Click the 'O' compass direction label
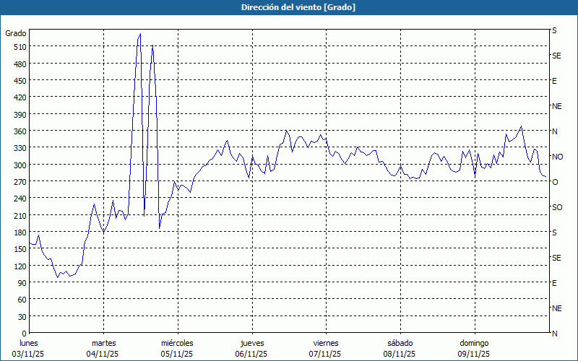 [x=555, y=182]
